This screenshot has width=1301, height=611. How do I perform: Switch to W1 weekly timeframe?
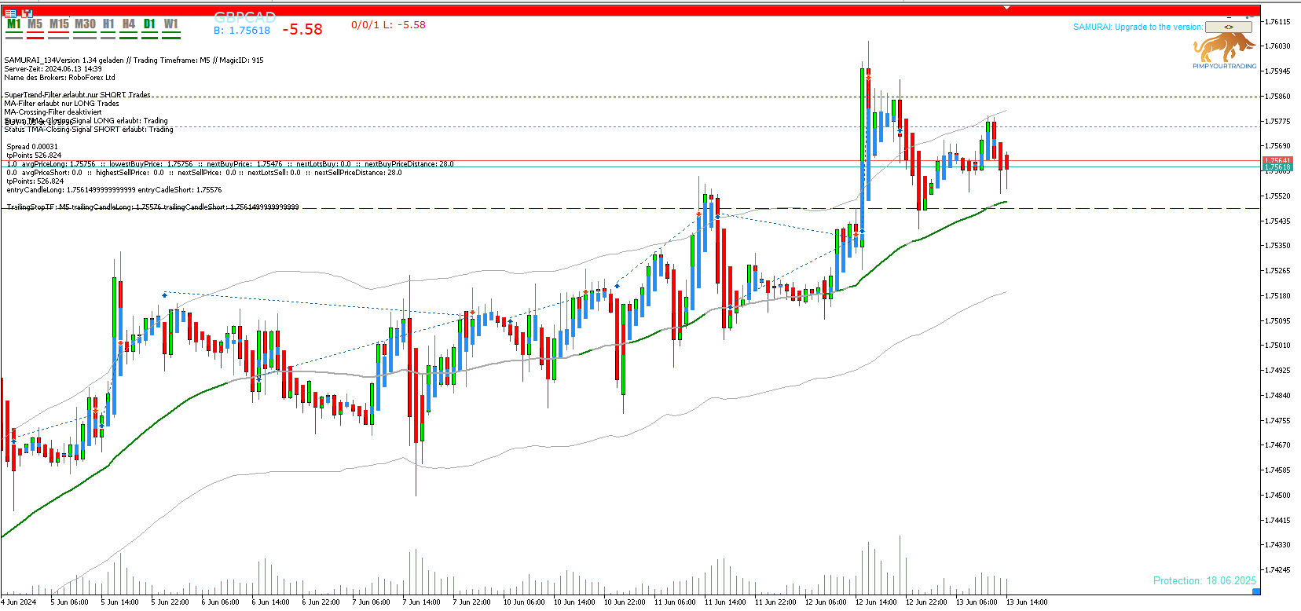(171, 24)
